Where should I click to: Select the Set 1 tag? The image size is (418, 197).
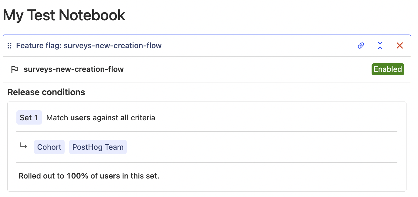click(x=29, y=118)
